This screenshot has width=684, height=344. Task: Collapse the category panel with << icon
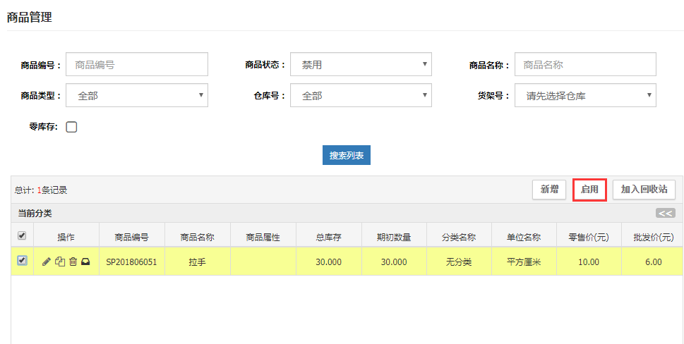click(x=665, y=213)
